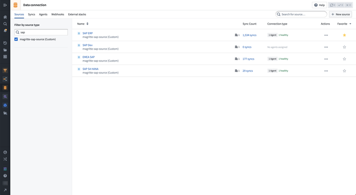Favorite the EMEA SAP source
Viewport: 356px width, 195px height.
coord(345,59)
